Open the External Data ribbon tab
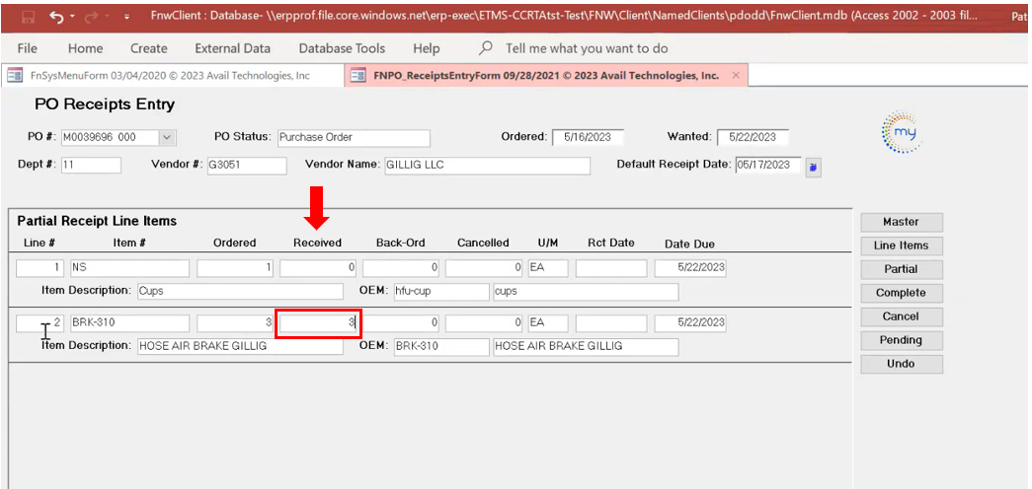1032x489 pixels. 232,48
